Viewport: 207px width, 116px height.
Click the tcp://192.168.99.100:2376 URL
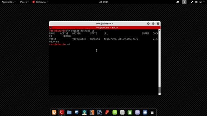tap(121, 39)
